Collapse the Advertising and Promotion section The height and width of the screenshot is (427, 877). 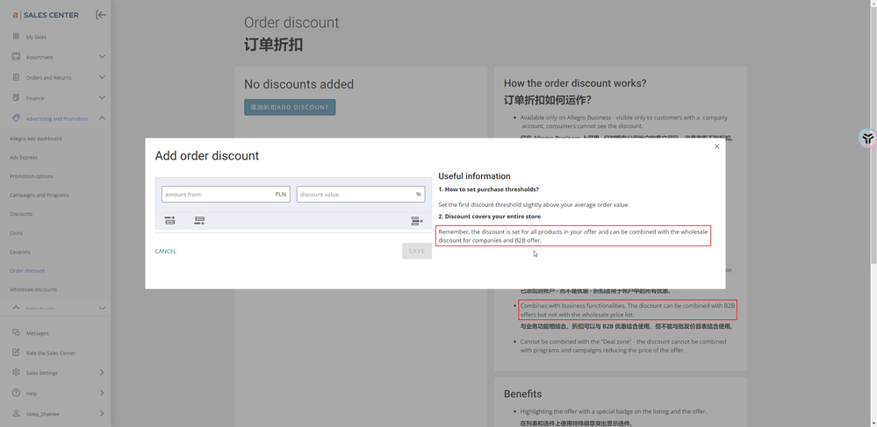click(102, 118)
